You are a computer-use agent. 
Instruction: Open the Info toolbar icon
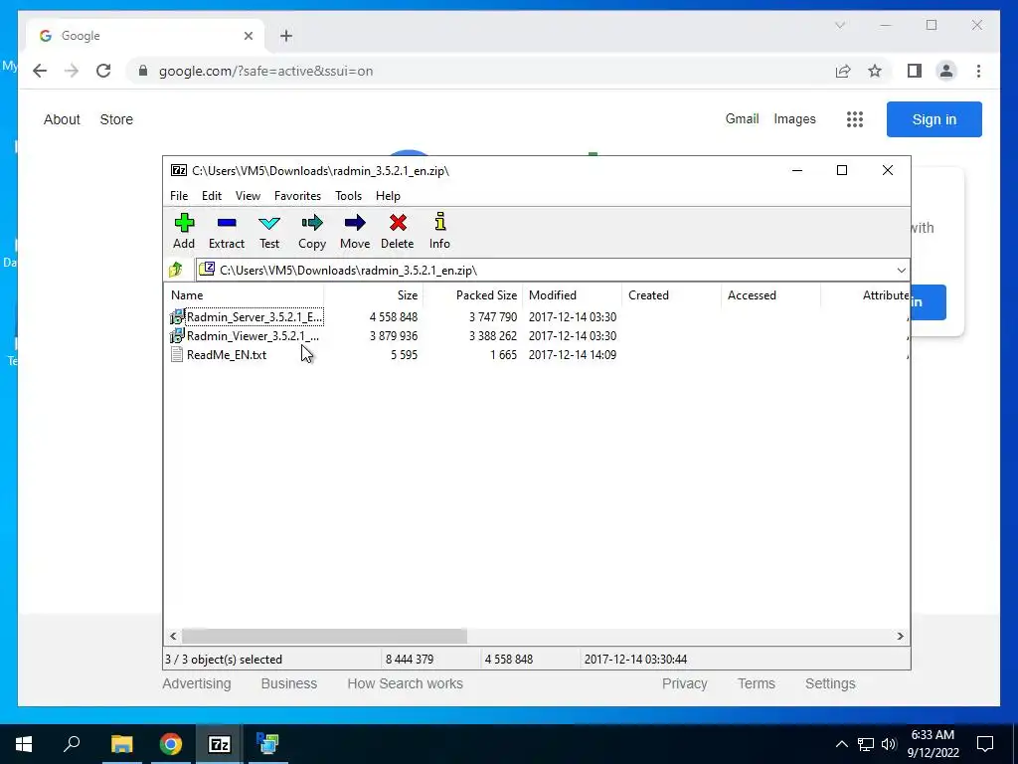[440, 222]
